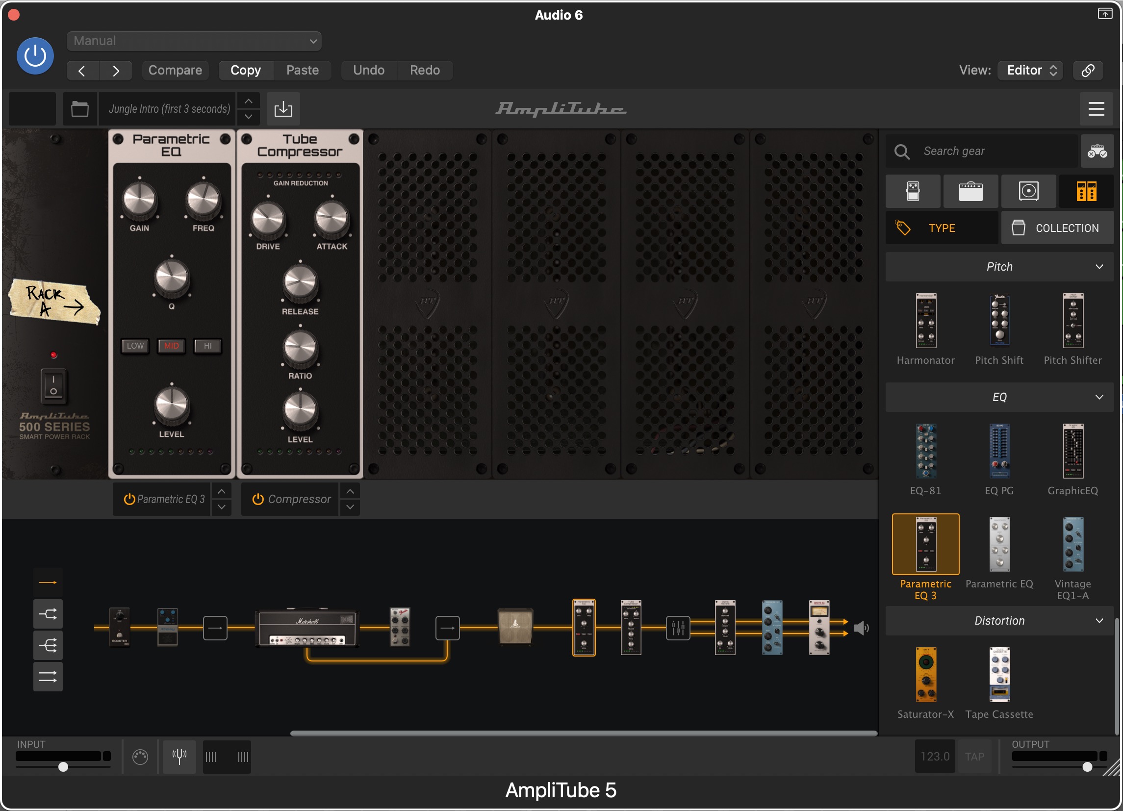Viewport: 1123px width, 811px height.
Task: Click the save preset download icon
Action: coord(283,108)
